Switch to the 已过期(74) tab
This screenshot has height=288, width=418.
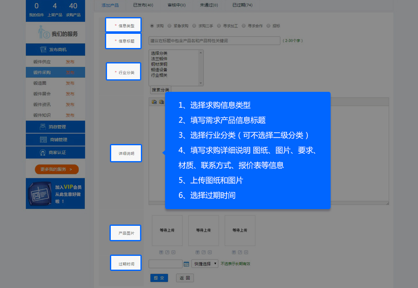pyautogui.click(x=242, y=5)
